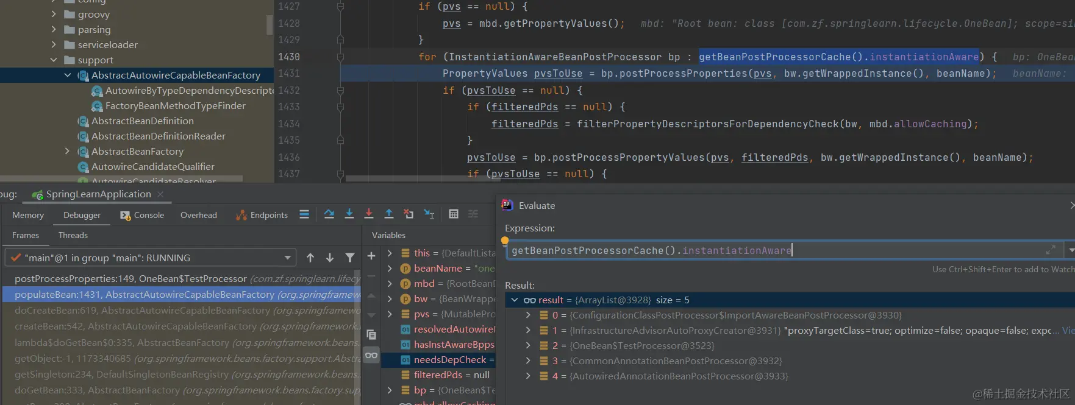1075x405 pixels.
Task: Expand result item 0 ConfigurationClassPostProcessor
Action: (x=528, y=315)
